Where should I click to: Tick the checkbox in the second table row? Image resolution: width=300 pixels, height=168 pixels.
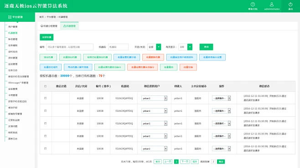[x=45, y=111]
